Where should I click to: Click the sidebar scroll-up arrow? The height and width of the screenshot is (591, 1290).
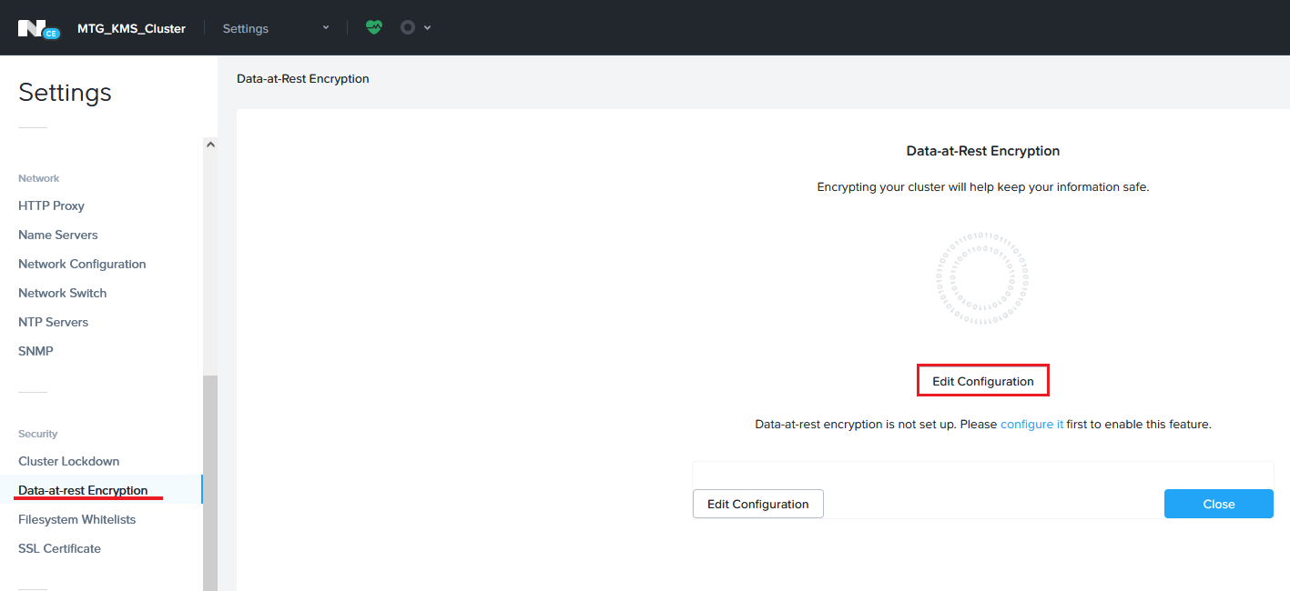point(210,145)
